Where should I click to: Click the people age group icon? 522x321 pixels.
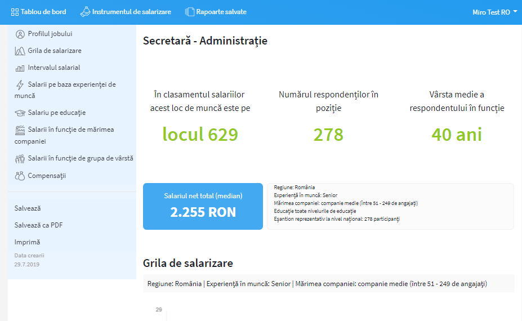click(20, 159)
